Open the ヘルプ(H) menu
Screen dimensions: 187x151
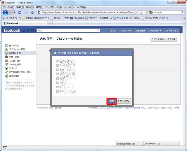[x=81, y=7]
